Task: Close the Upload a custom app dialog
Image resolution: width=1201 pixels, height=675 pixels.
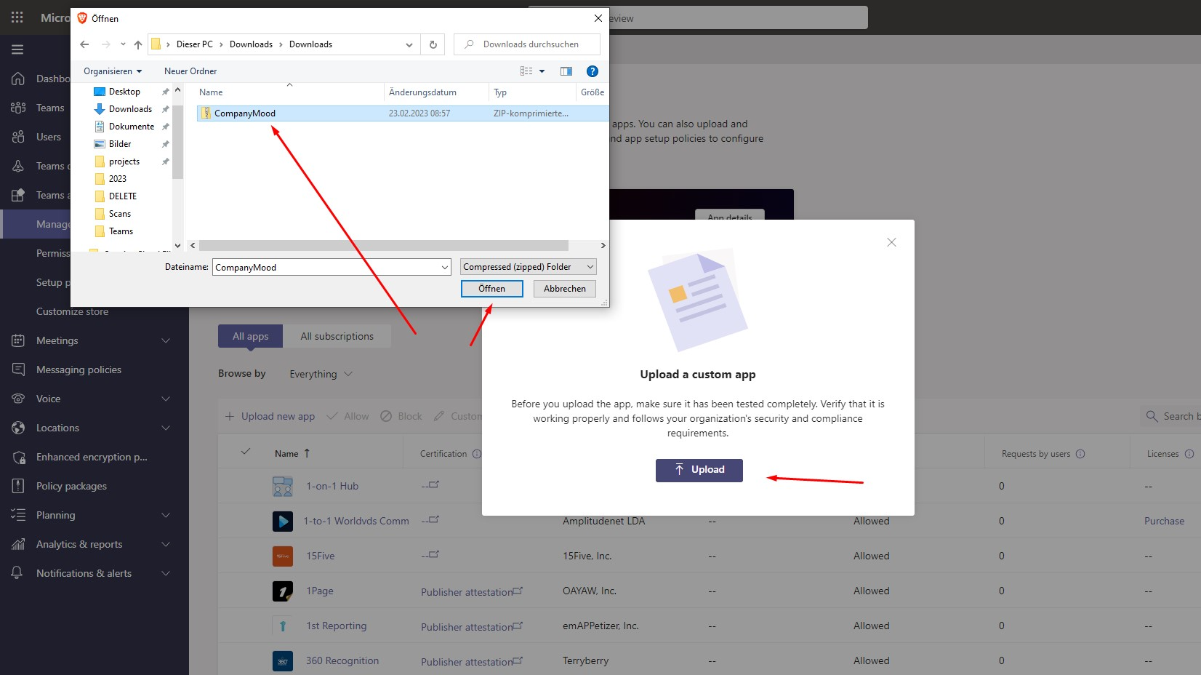Action: pyautogui.click(x=891, y=242)
